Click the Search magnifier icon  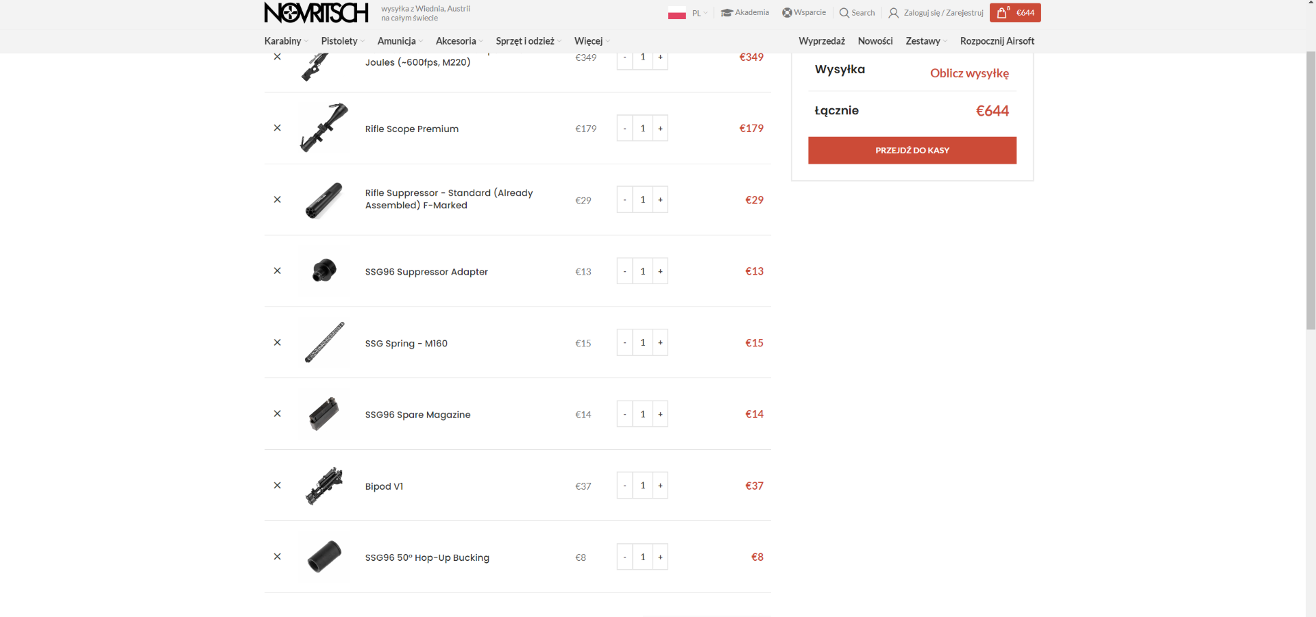coord(844,13)
